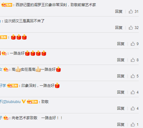Reply to the three-candles comment
Screen dimensions: 143x128
[121, 44]
